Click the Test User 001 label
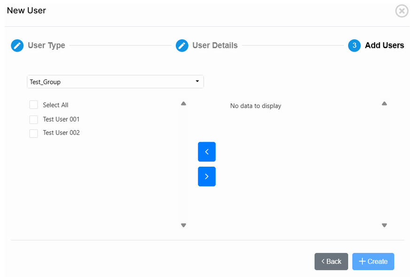 61,119
